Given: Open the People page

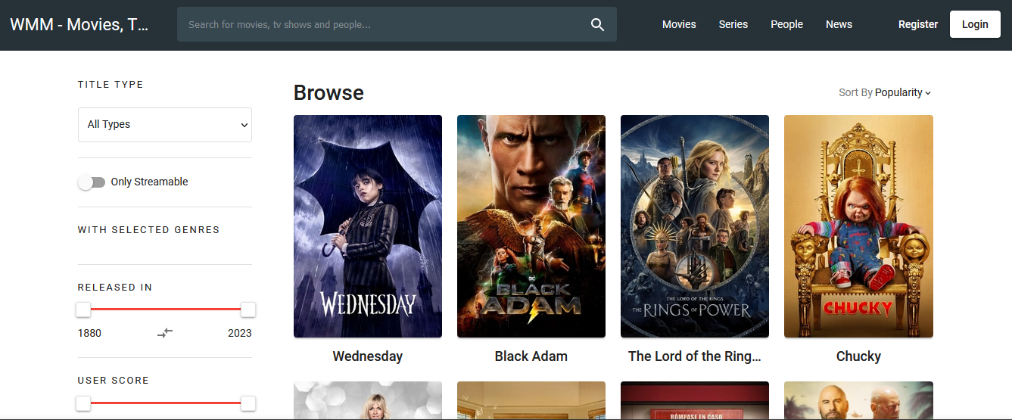Looking at the screenshot, I should 786,24.
